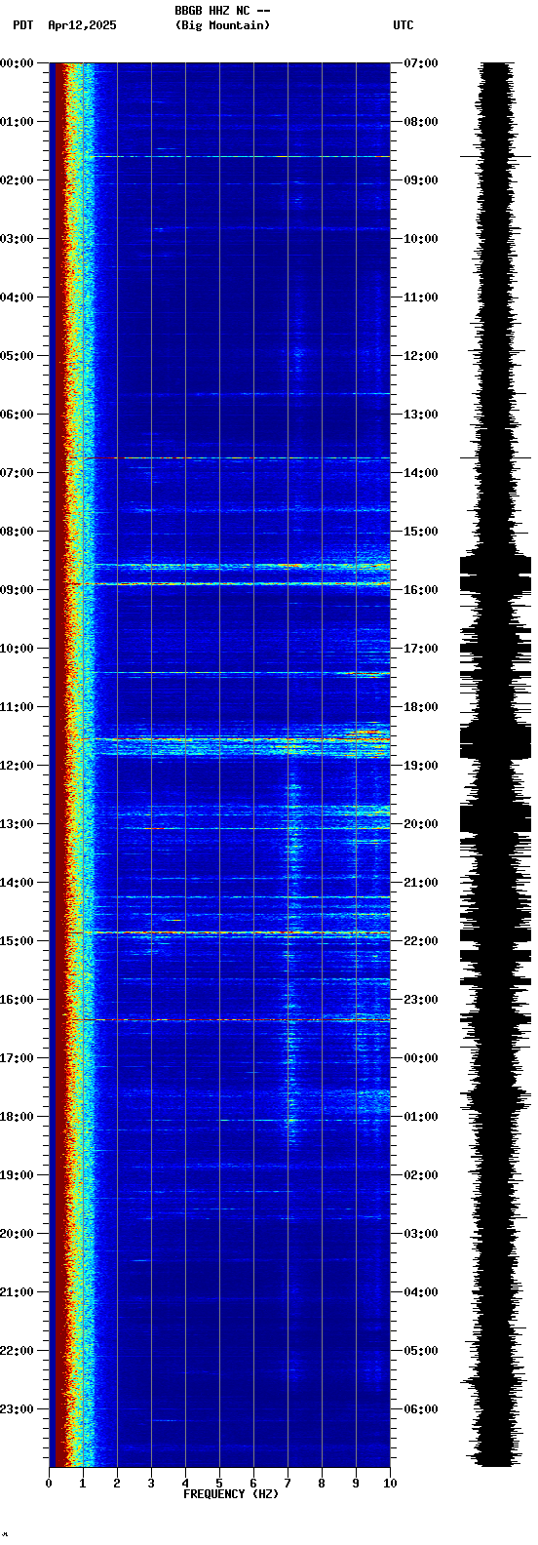This screenshot has height=1545, width=538.
Task: Click the PDT time label '20:00'
Action: coord(17,1234)
